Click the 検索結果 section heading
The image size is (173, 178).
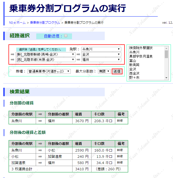(20, 92)
